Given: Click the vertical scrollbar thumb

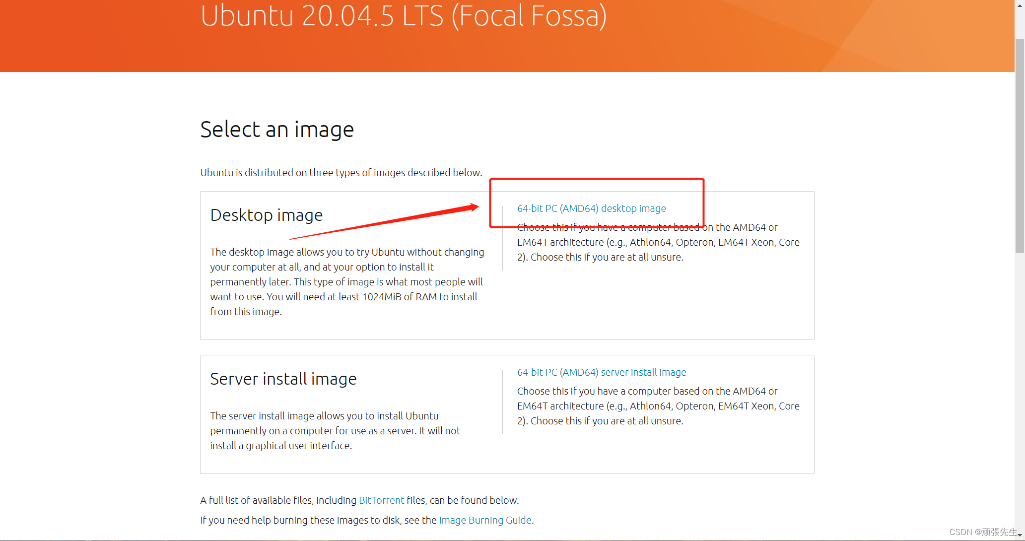Looking at the screenshot, I should pyautogui.click(x=1020, y=146).
